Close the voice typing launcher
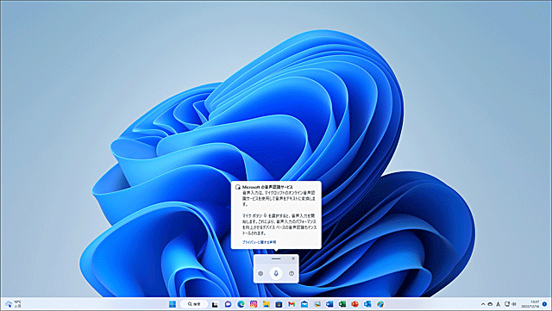The height and width of the screenshot is (311, 552). 293,258
